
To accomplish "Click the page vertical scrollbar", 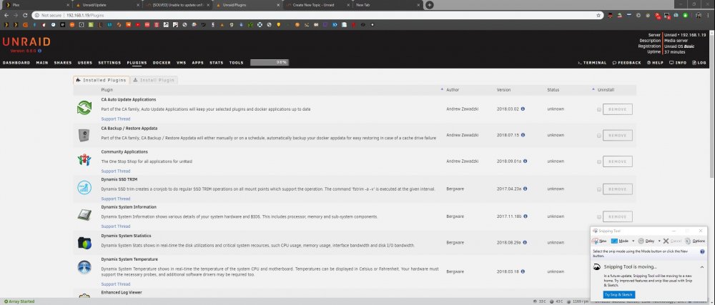I will 712,105.
